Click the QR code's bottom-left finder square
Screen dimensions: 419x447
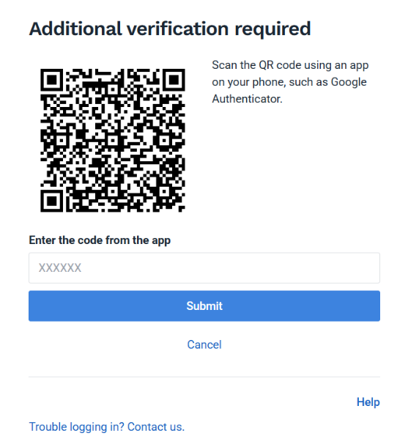coord(51,202)
